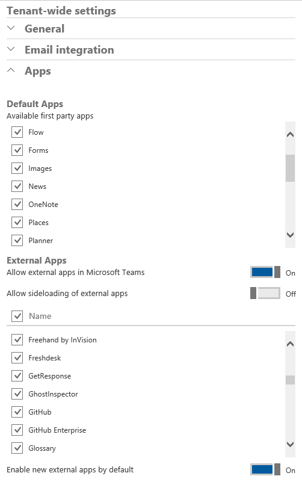Screen dimensions: 302x482
Task: Uncheck the GitHub external app
Action: coord(17,412)
